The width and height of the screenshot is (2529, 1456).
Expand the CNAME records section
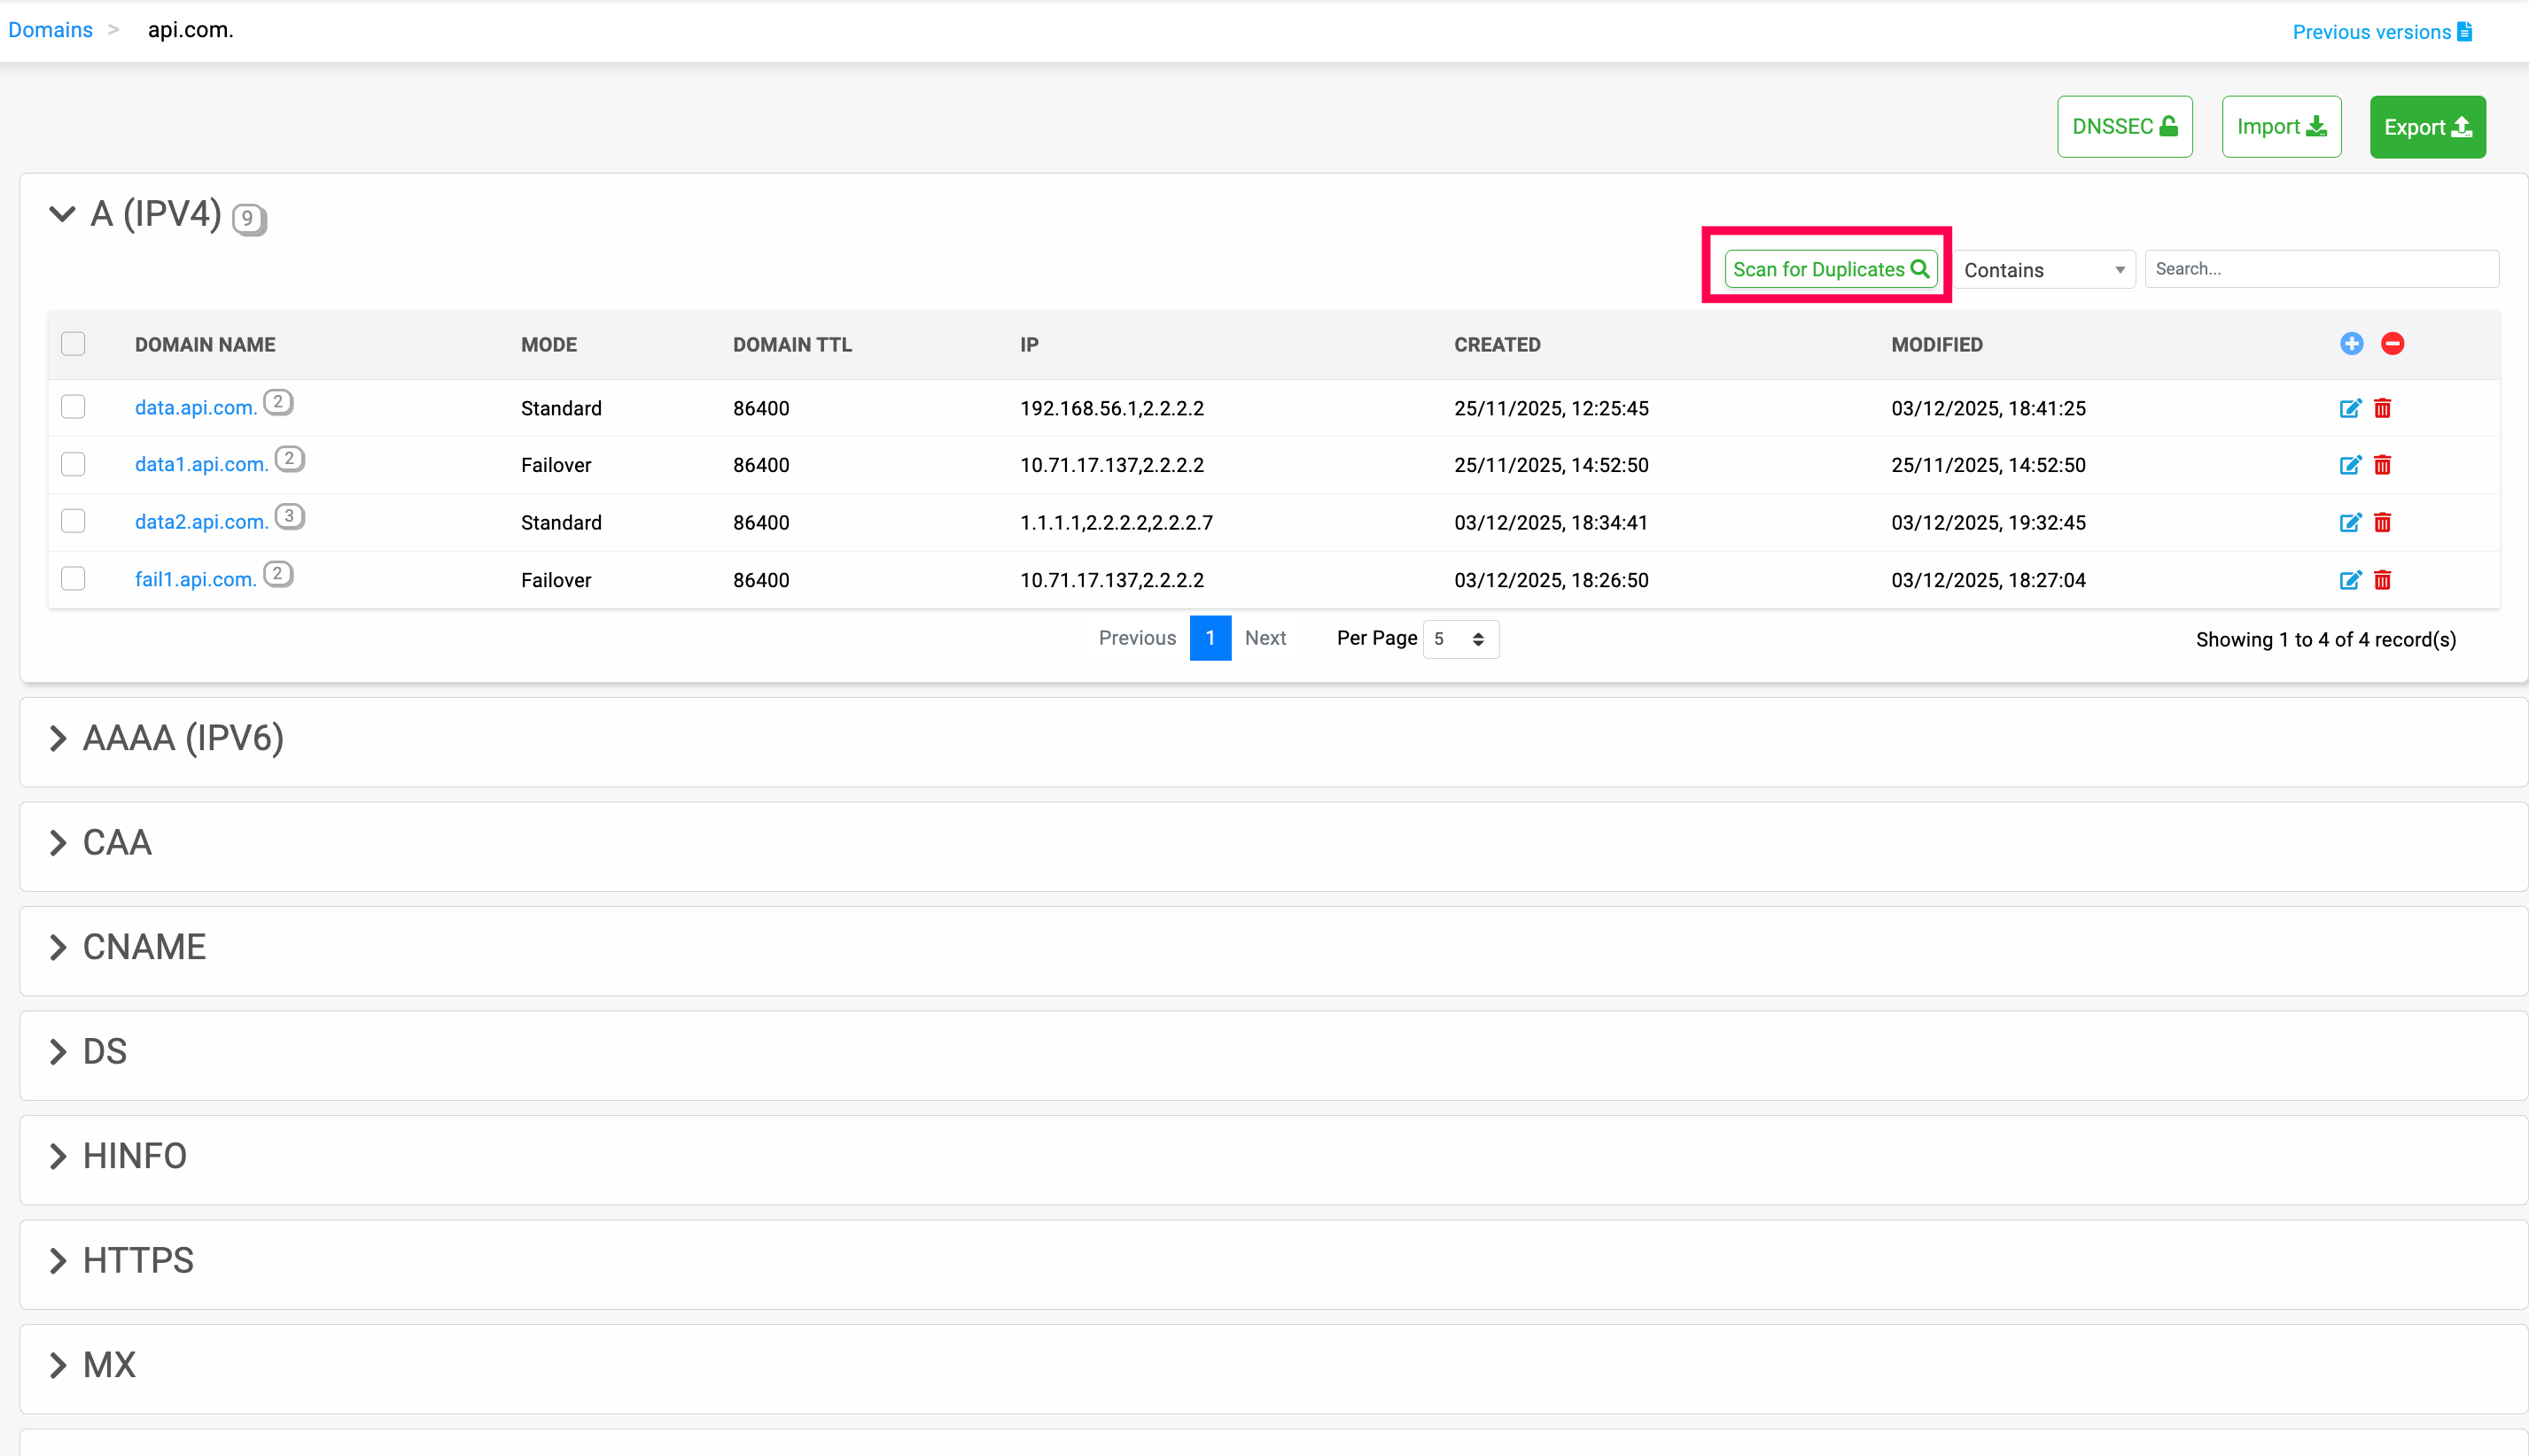tap(58, 947)
